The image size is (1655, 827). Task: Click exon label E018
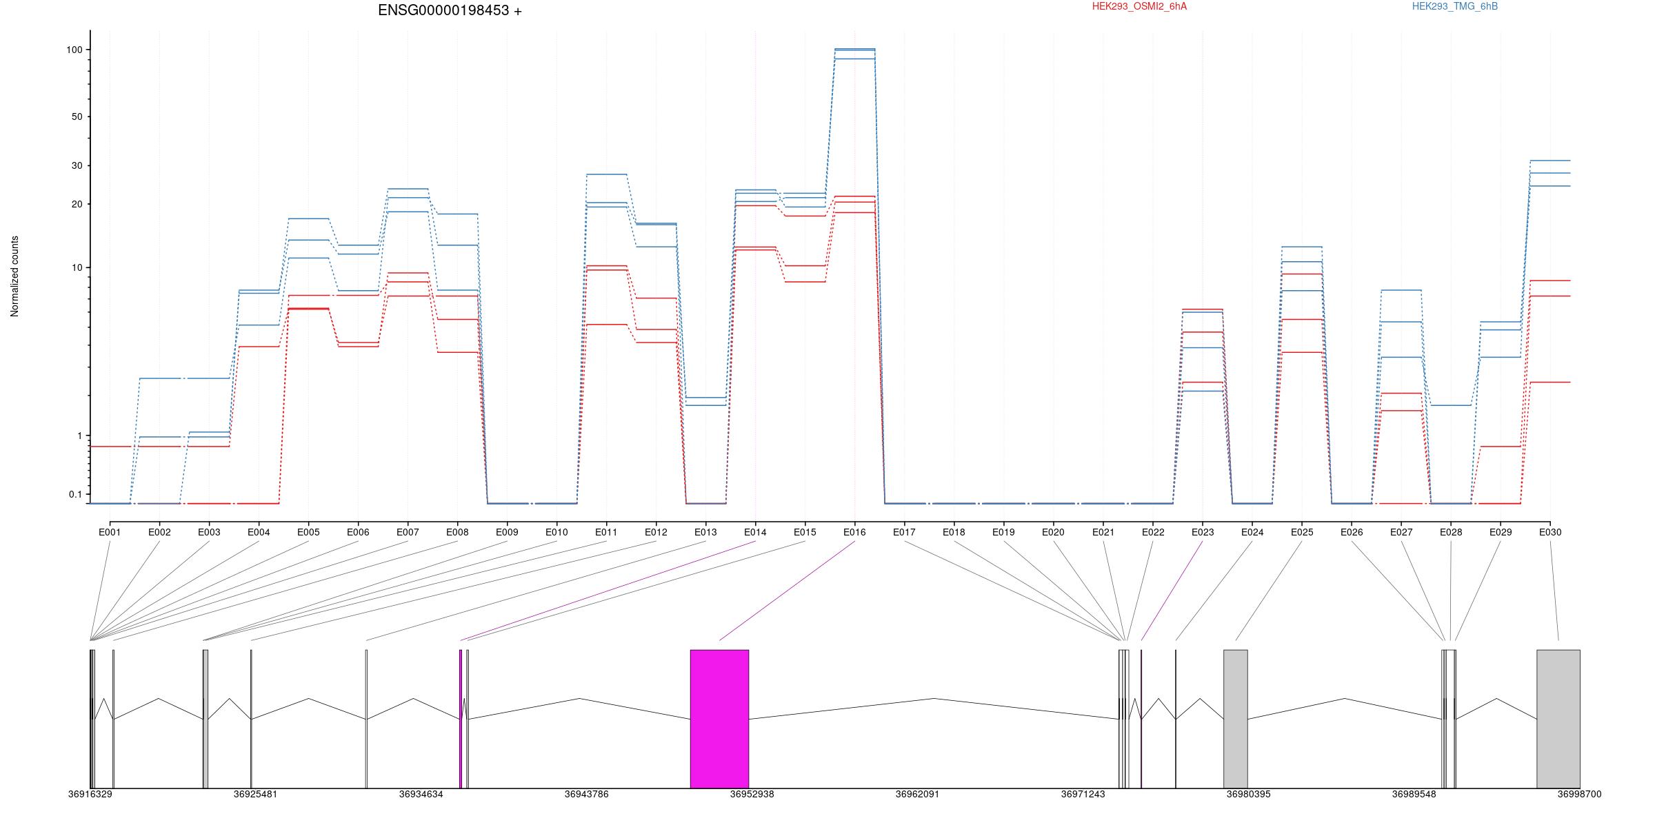(x=954, y=532)
